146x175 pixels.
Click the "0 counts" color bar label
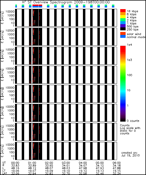133,121
